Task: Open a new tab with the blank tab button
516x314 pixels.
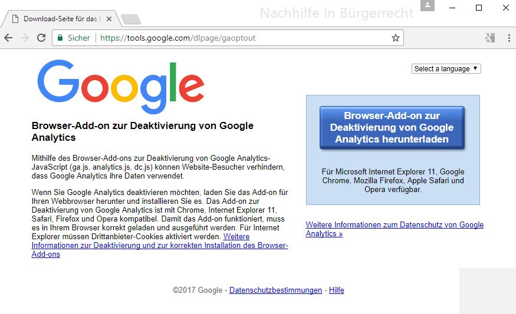Action: coord(131,19)
